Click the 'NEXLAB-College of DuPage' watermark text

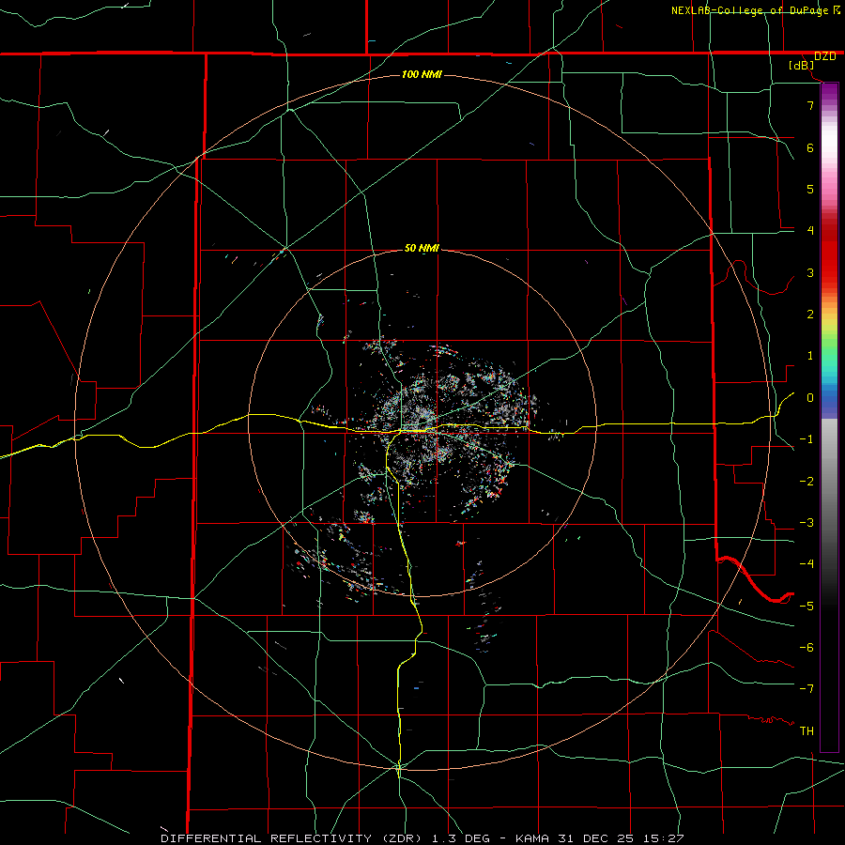[x=750, y=10]
